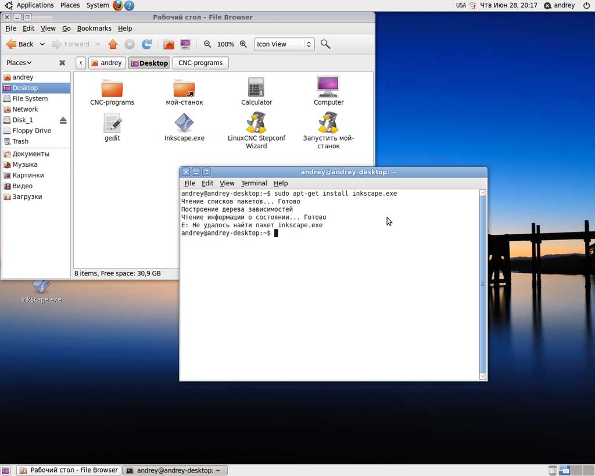The width and height of the screenshot is (595, 476).
Task: Open the Help icon in top panel
Action: pyautogui.click(x=129, y=5)
